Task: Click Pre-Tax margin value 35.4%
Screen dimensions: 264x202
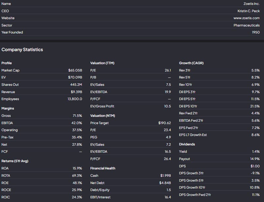Action: pyautogui.click(x=77, y=137)
